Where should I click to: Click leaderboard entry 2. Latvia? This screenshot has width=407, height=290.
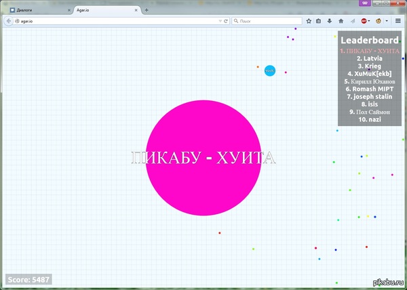370,58
